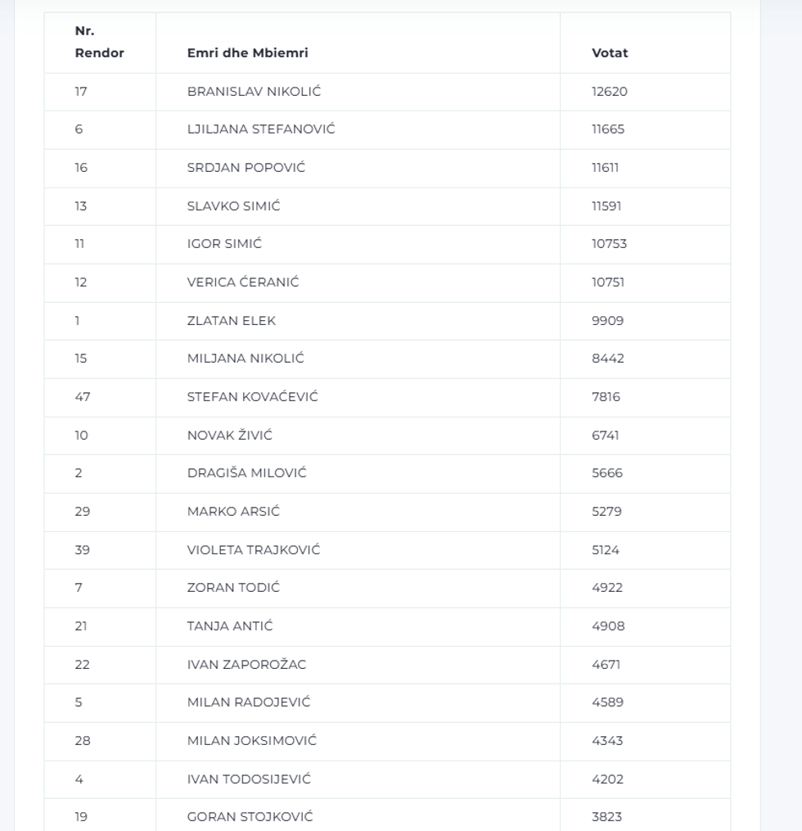The height and width of the screenshot is (831, 802).
Task: Select Violeta Trajković in the list
Action: (x=254, y=549)
